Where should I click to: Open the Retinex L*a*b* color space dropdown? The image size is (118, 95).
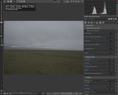[x=110, y=80]
